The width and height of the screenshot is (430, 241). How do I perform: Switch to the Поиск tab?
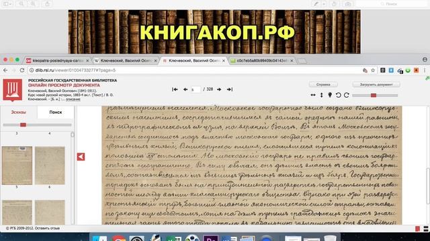tap(55, 112)
